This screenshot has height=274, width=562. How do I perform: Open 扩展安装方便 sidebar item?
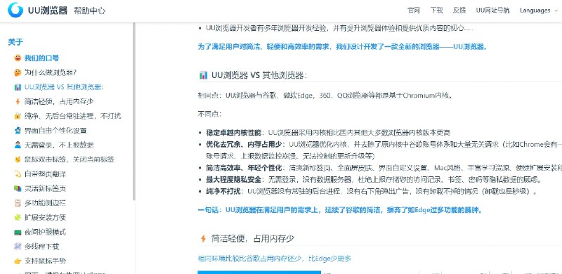click(45, 217)
